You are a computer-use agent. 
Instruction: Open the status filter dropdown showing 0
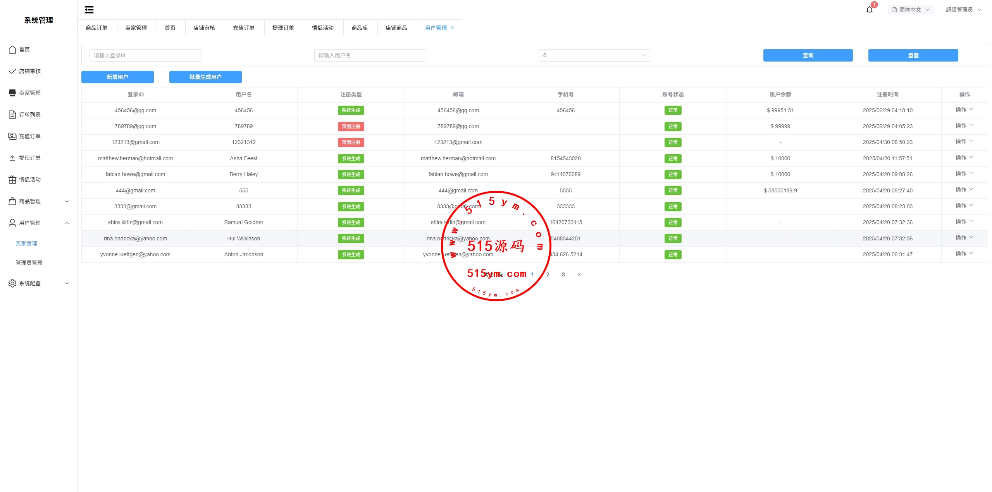(x=594, y=55)
